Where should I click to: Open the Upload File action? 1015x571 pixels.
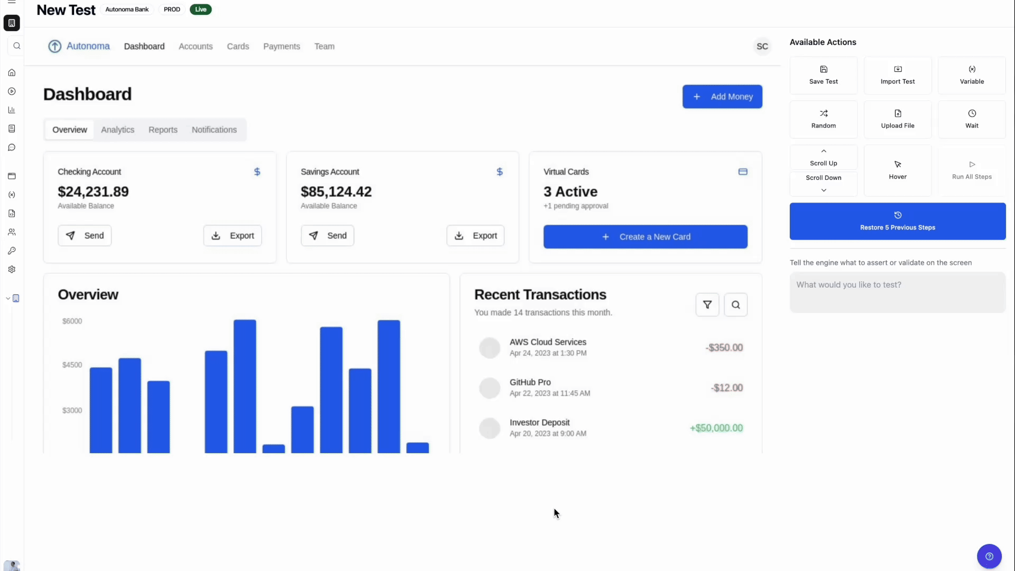pos(897,119)
